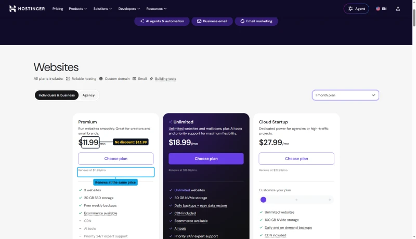The width and height of the screenshot is (416, 239).
Task: Set plan slider to the last dot
Action: [x=330, y=200]
